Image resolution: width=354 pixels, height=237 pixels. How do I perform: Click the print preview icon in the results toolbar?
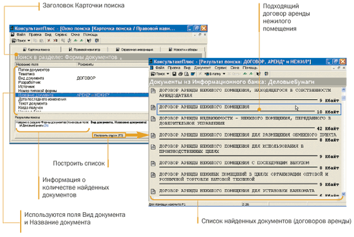click(x=186, y=74)
